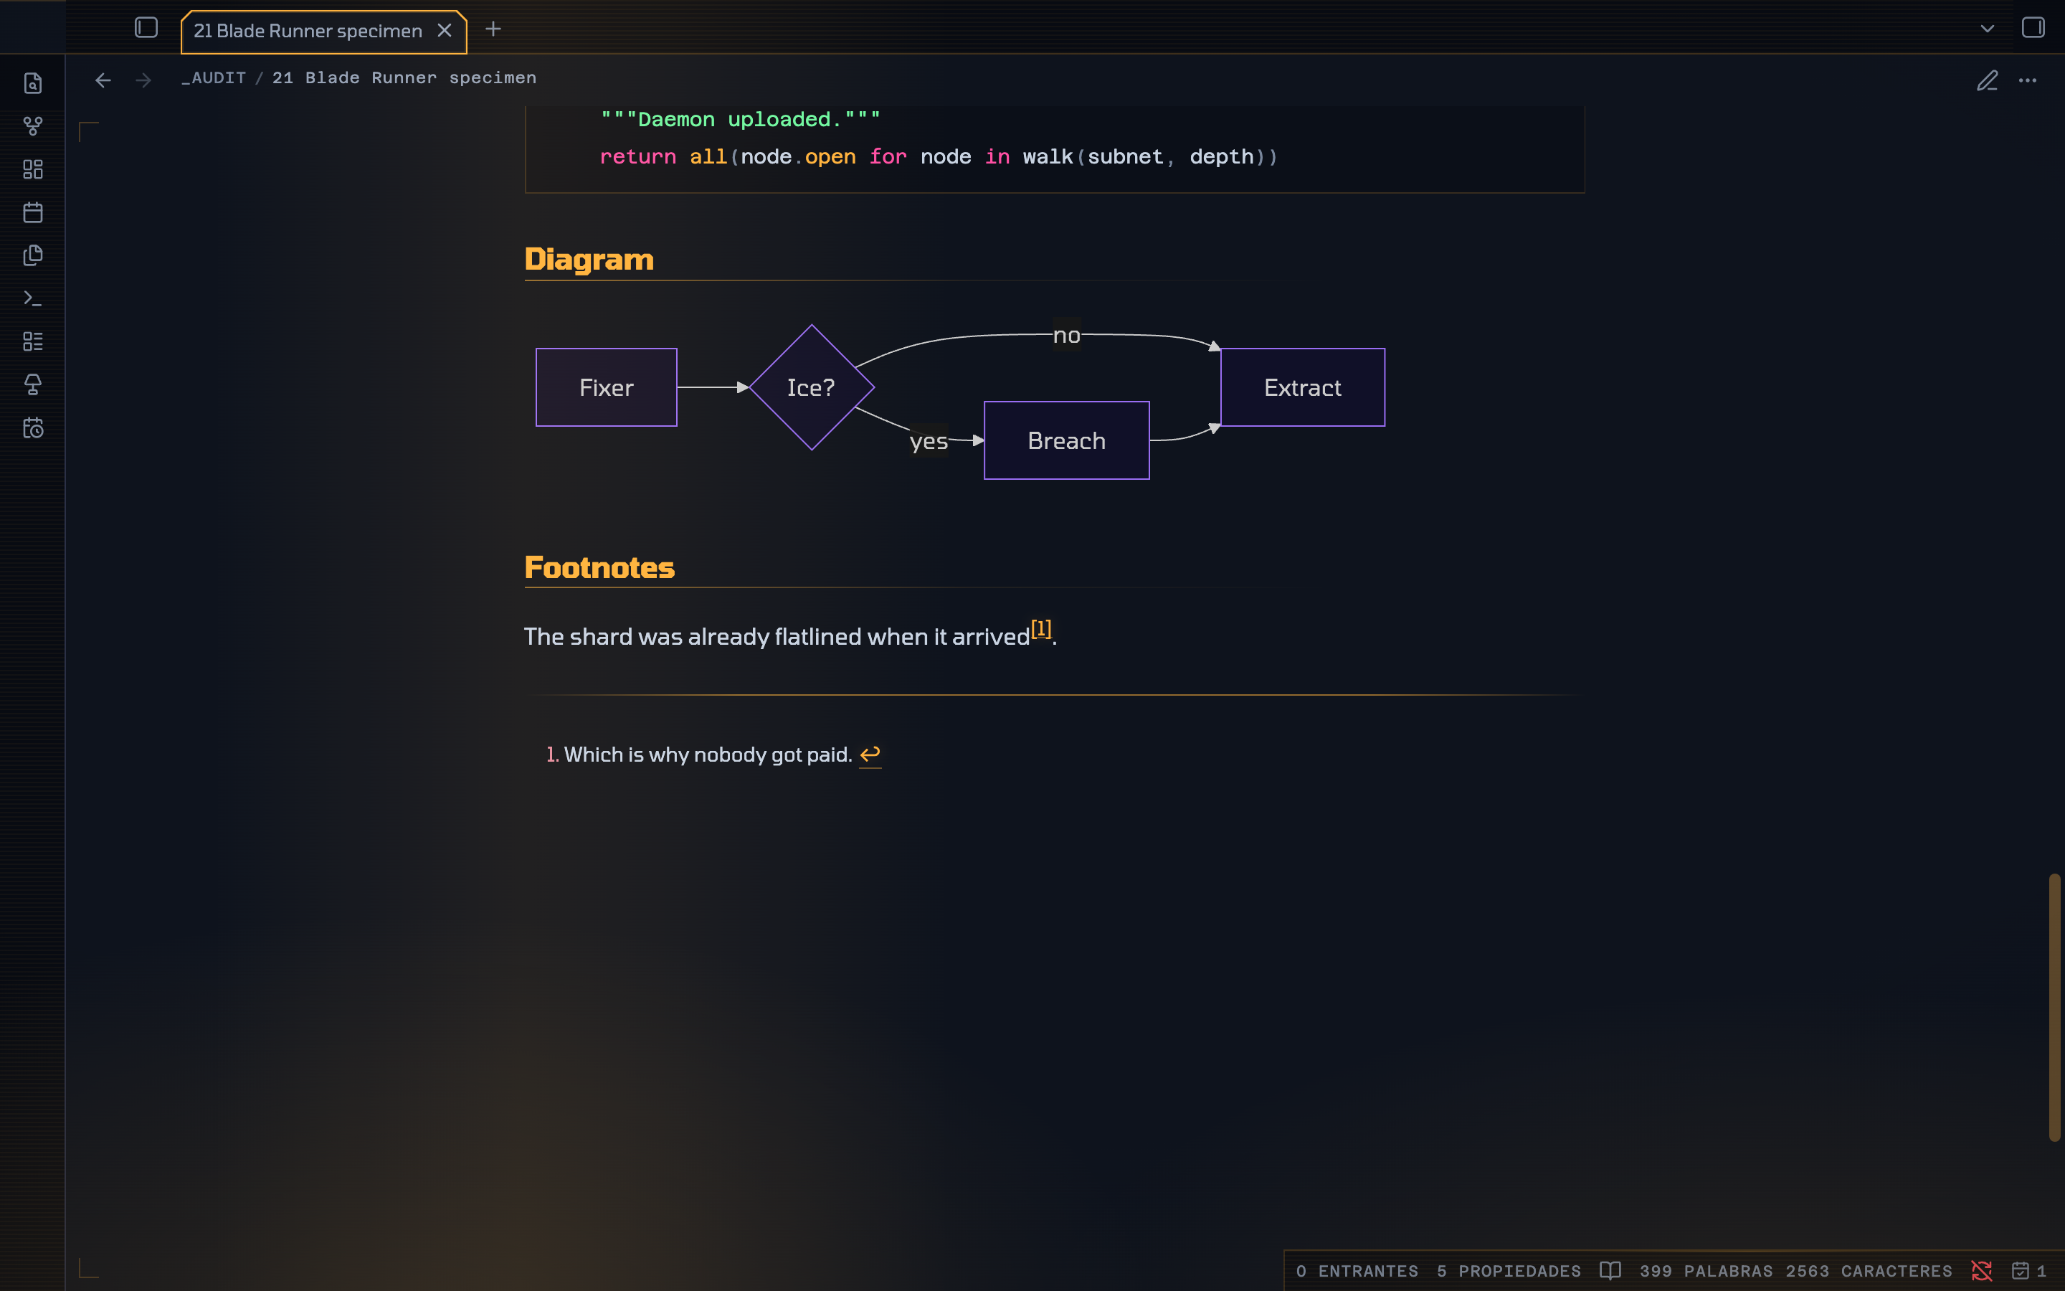Image resolution: width=2065 pixels, height=1291 pixels.
Task: Click the red sync disabled status icon
Action: point(1981,1270)
